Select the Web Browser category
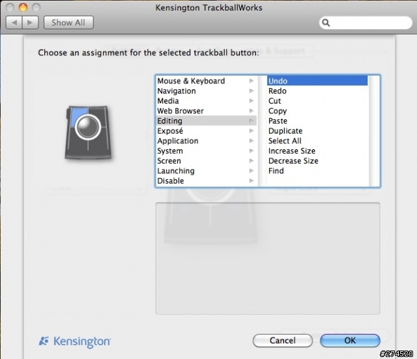This screenshot has width=417, height=359. click(206, 111)
